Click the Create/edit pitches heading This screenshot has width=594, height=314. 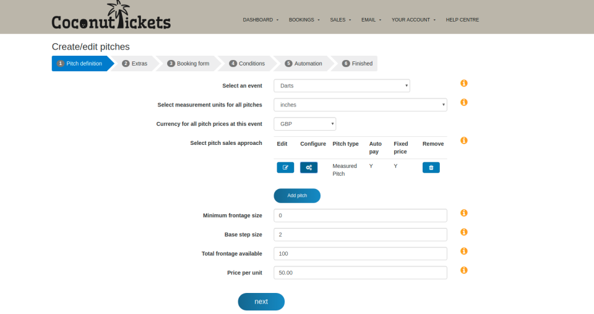(90, 46)
